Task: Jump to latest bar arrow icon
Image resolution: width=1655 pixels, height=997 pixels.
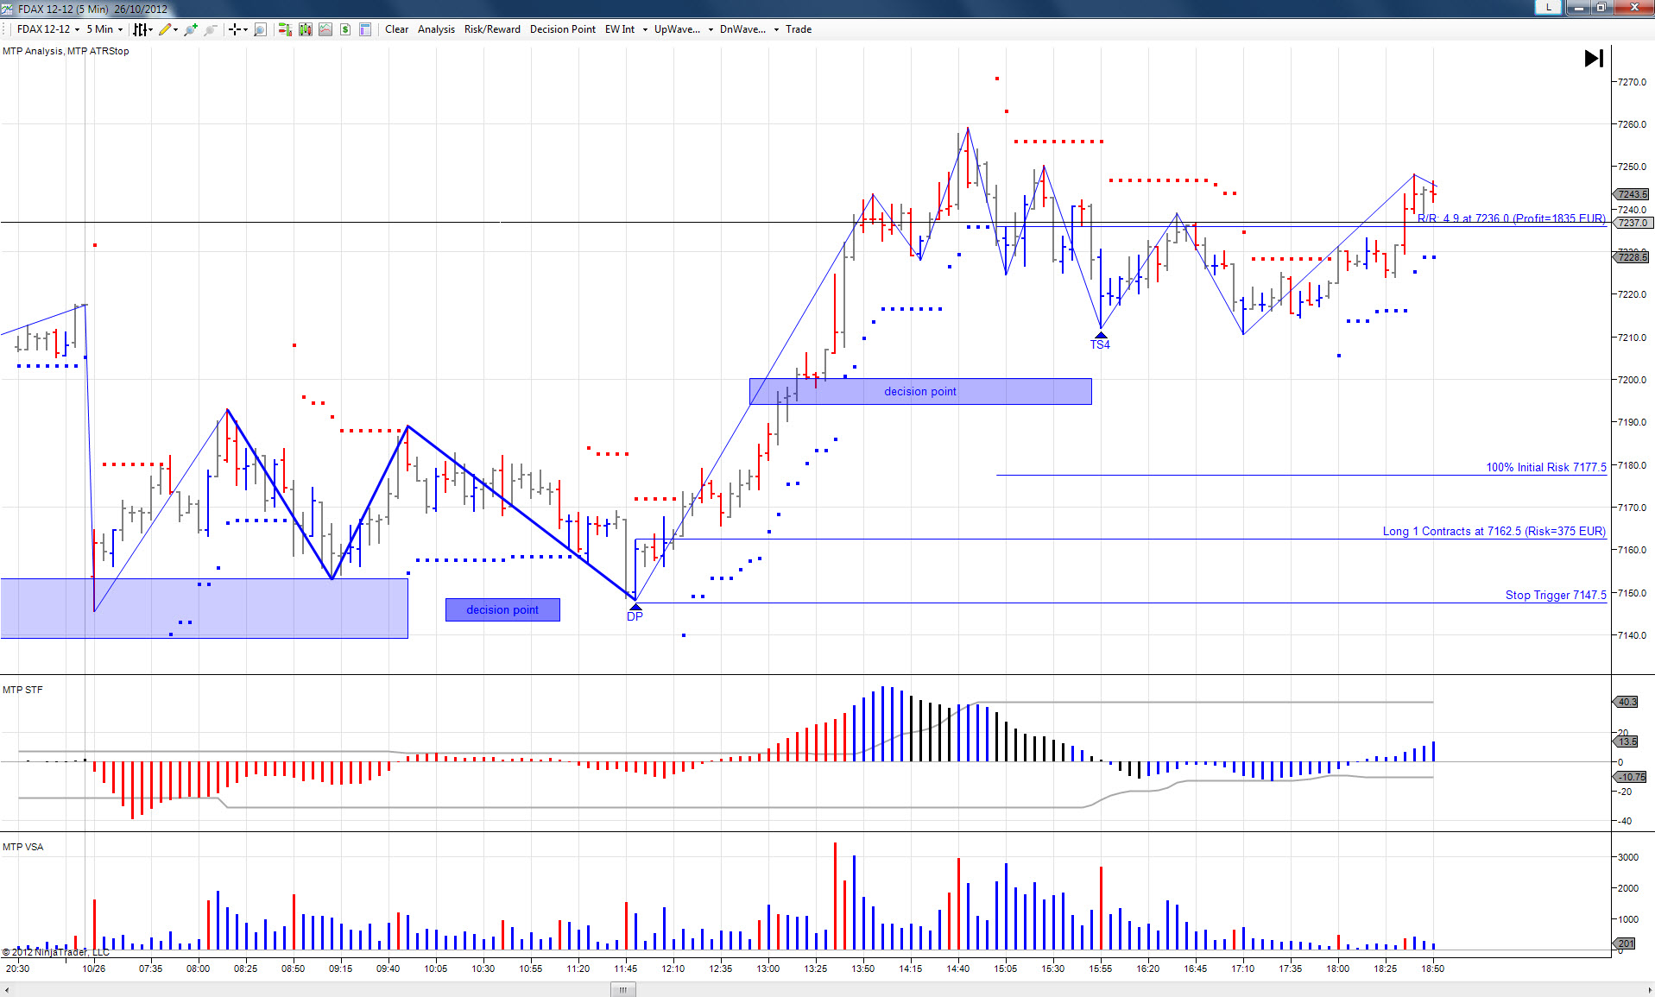Action: [1594, 59]
